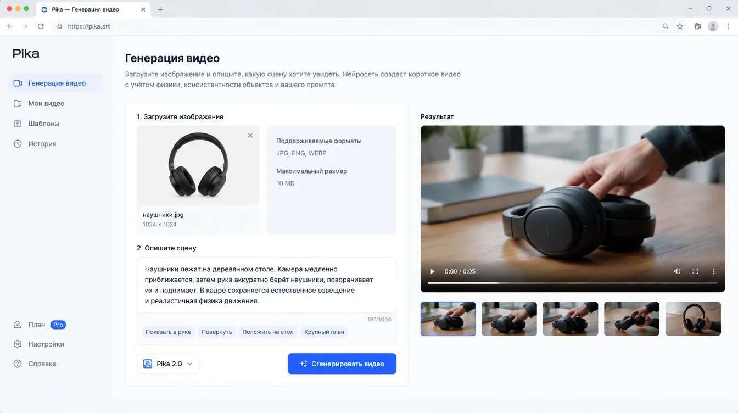Click the search magnifier icon in the browser toolbar
The height and width of the screenshot is (413, 738).
pos(666,26)
